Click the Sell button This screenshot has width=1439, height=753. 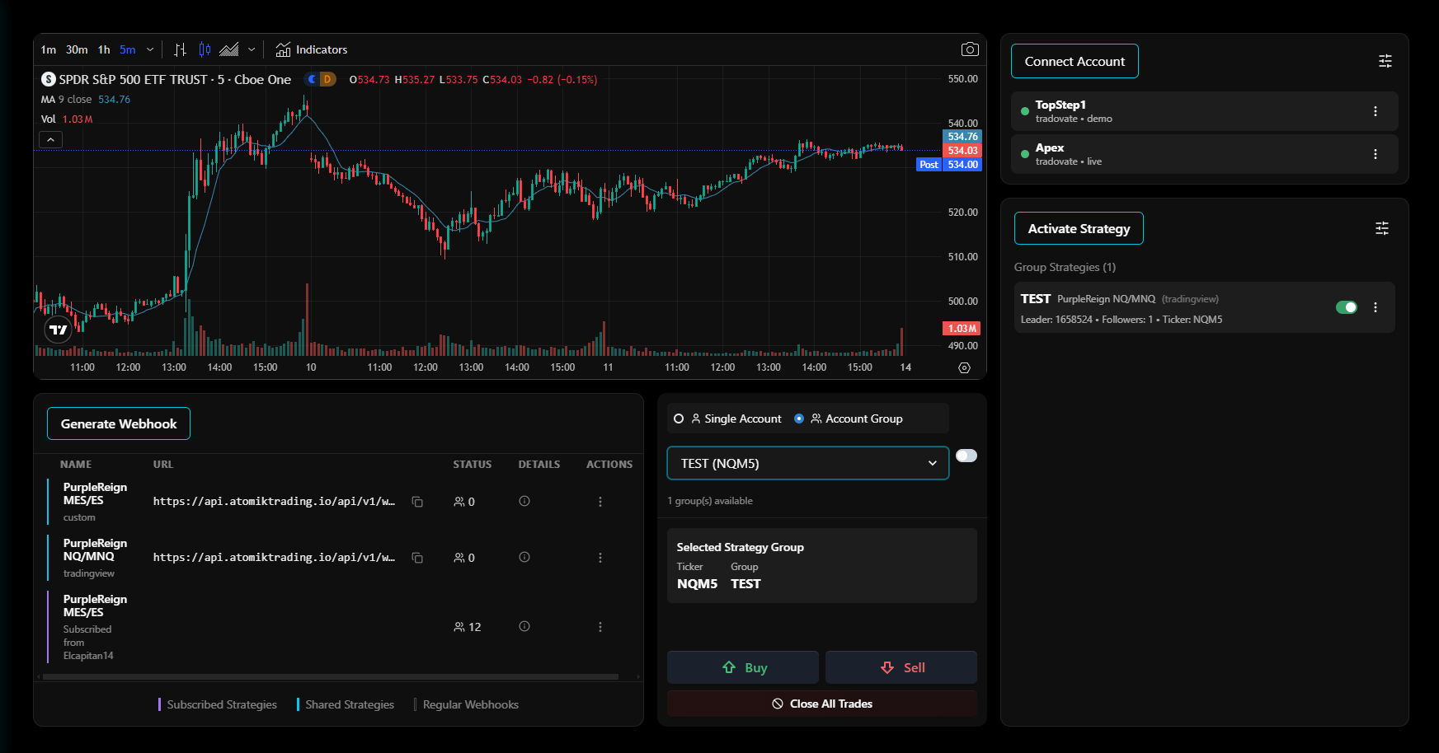[901, 667]
